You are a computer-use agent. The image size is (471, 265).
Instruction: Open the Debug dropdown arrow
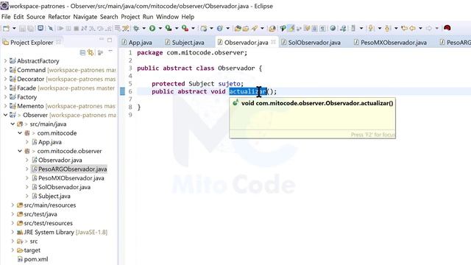coord(144,28)
